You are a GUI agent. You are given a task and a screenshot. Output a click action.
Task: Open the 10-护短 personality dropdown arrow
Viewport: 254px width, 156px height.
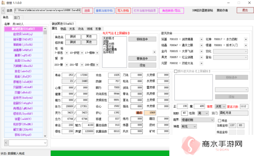point(82,53)
